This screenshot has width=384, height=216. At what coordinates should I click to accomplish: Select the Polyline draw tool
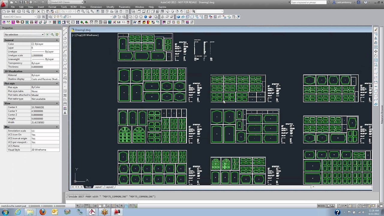[x=65, y=38]
